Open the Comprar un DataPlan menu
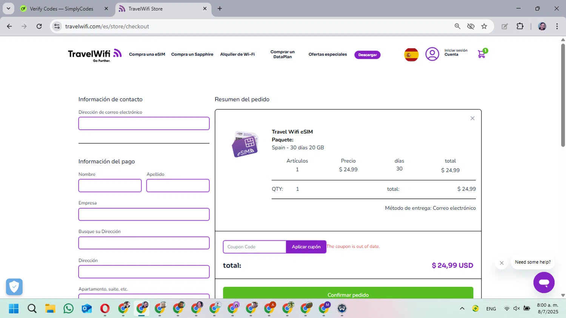Screen dimensions: 566x318 click(283, 54)
